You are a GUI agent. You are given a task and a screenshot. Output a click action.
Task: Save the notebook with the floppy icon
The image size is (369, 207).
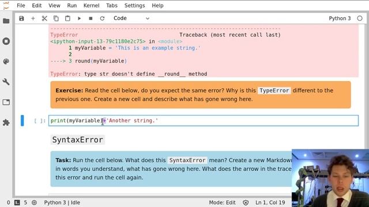tap(21, 18)
